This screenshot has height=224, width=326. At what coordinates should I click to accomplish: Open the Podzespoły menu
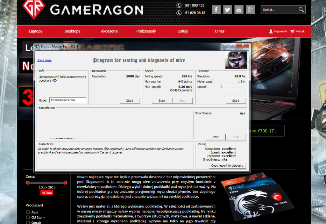(x=146, y=31)
